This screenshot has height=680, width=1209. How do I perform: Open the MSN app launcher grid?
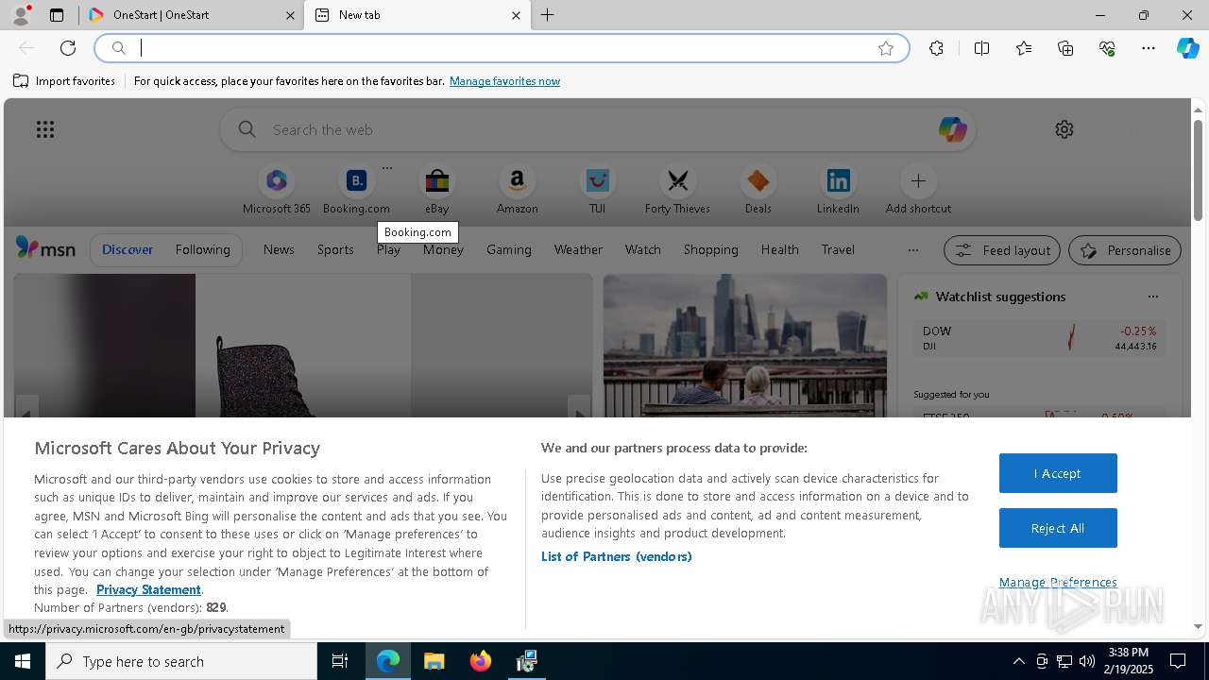45,129
